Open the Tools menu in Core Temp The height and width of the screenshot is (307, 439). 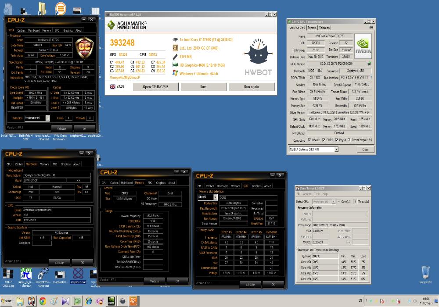pyautogui.click(x=317, y=194)
